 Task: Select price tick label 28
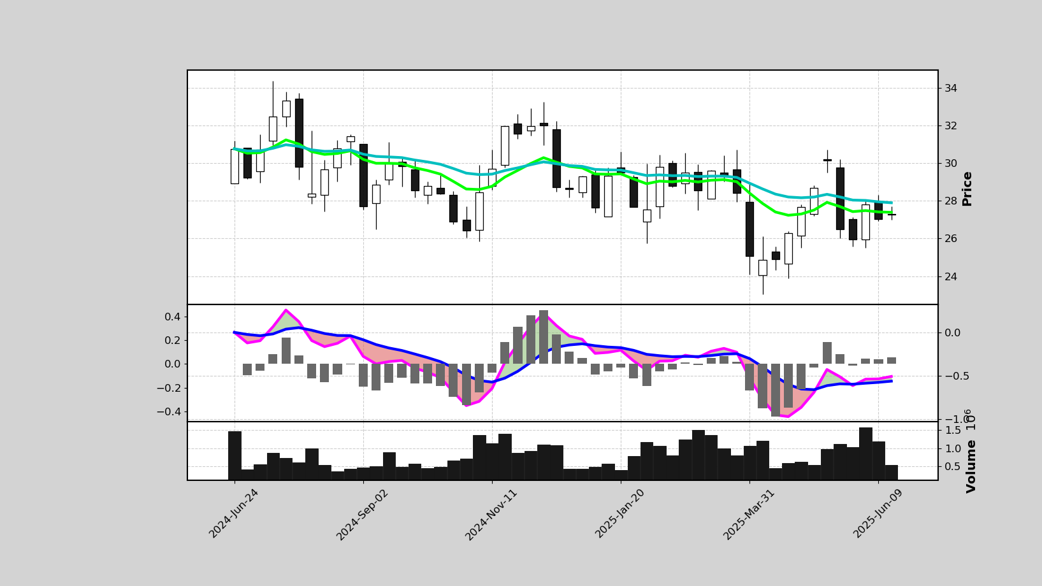pyautogui.click(x=950, y=201)
